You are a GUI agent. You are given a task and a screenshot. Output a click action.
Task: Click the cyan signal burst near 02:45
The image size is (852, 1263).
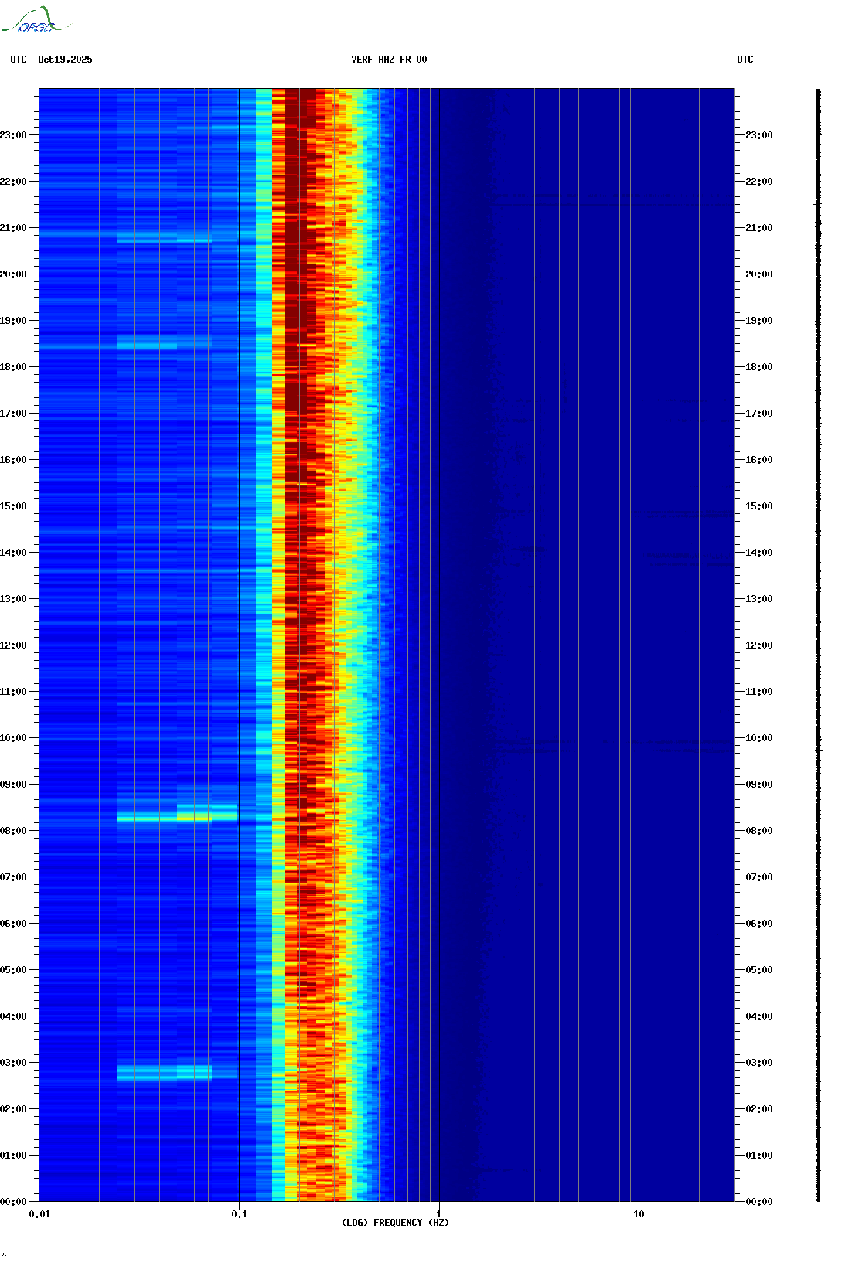[165, 1072]
